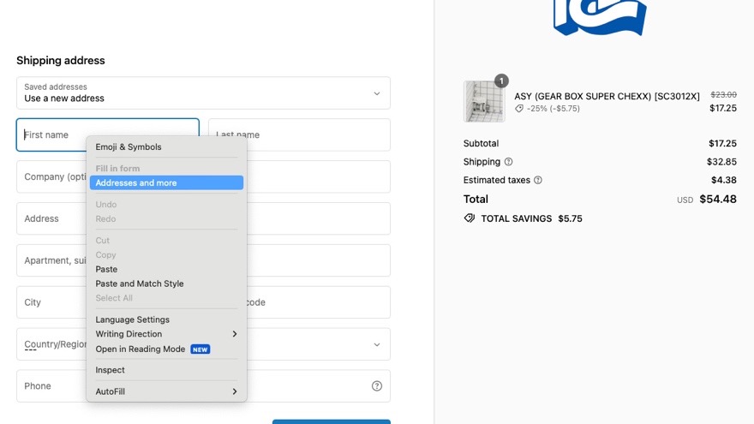The width and height of the screenshot is (754, 424).
Task: Open Language Settings from context menu
Action: click(166, 319)
